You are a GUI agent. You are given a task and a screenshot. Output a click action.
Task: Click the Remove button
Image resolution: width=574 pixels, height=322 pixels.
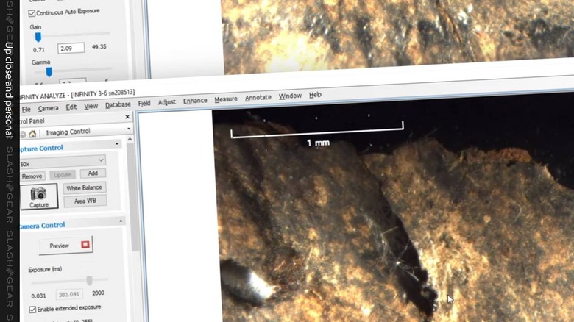tap(32, 176)
